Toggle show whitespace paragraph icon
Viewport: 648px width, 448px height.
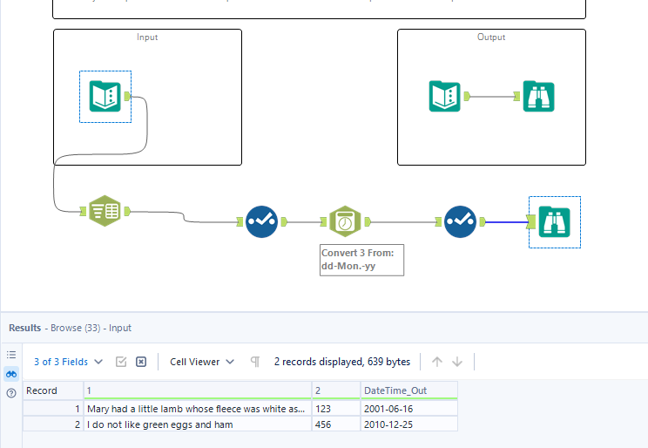point(255,362)
